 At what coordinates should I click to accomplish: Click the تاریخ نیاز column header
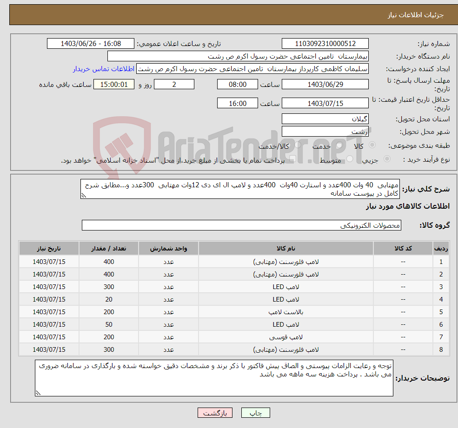49,249
